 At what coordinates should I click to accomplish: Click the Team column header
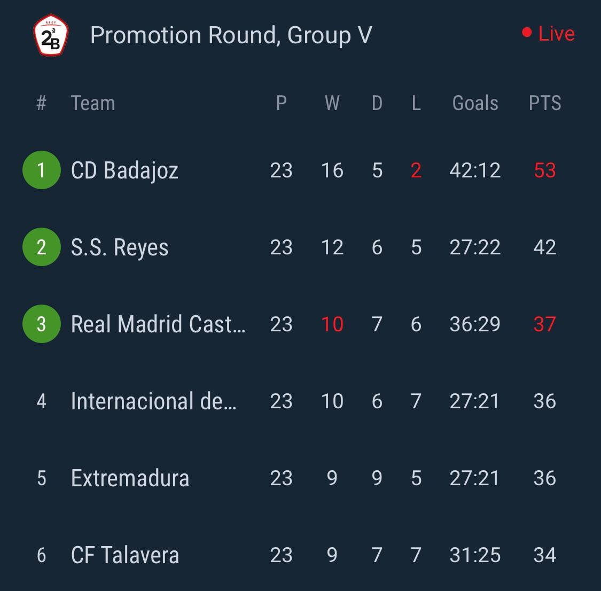[x=93, y=103]
